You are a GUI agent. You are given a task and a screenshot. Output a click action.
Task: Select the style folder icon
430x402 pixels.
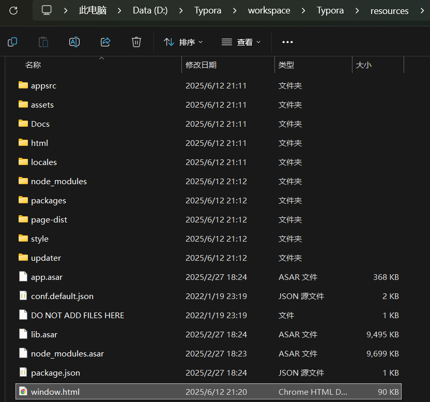point(23,239)
